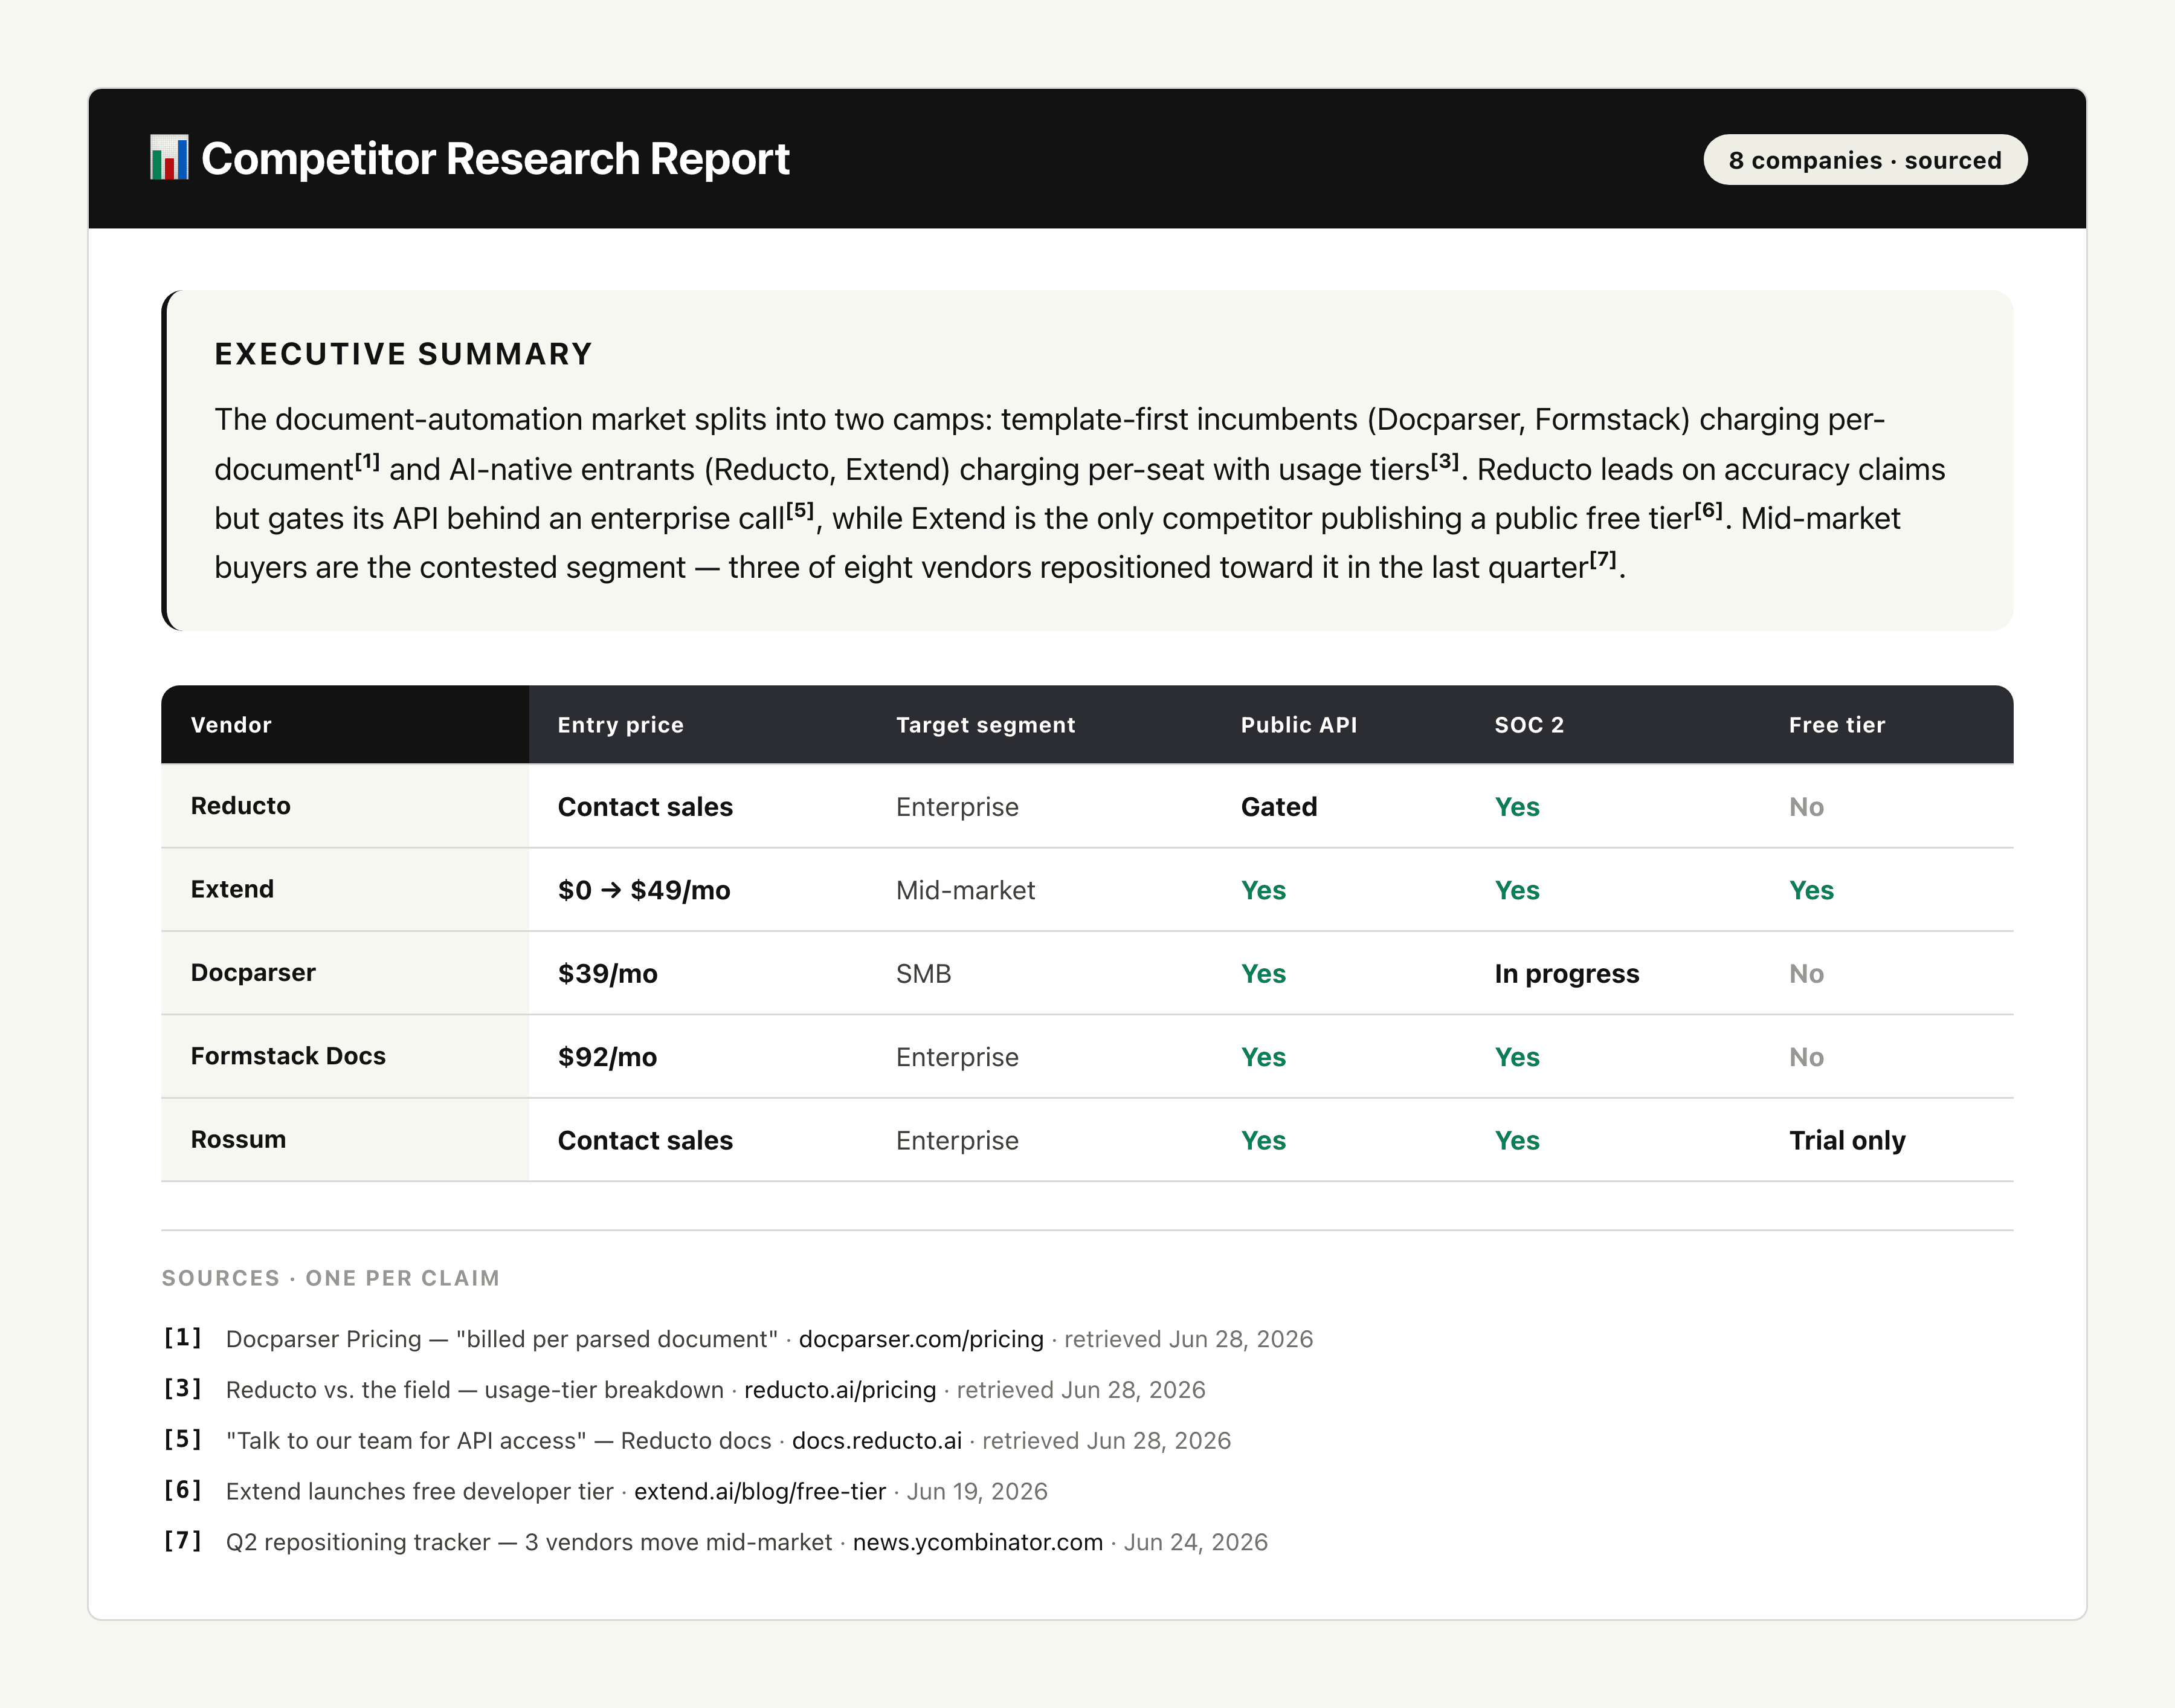Select the Docparser vendor cell

pos(345,973)
